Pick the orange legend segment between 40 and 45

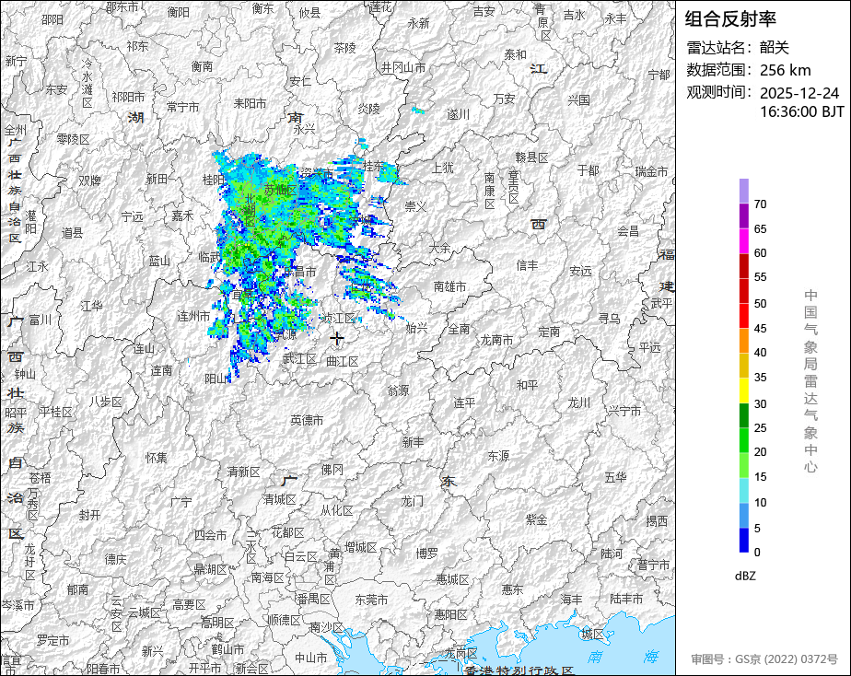pyautogui.click(x=743, y=341)
